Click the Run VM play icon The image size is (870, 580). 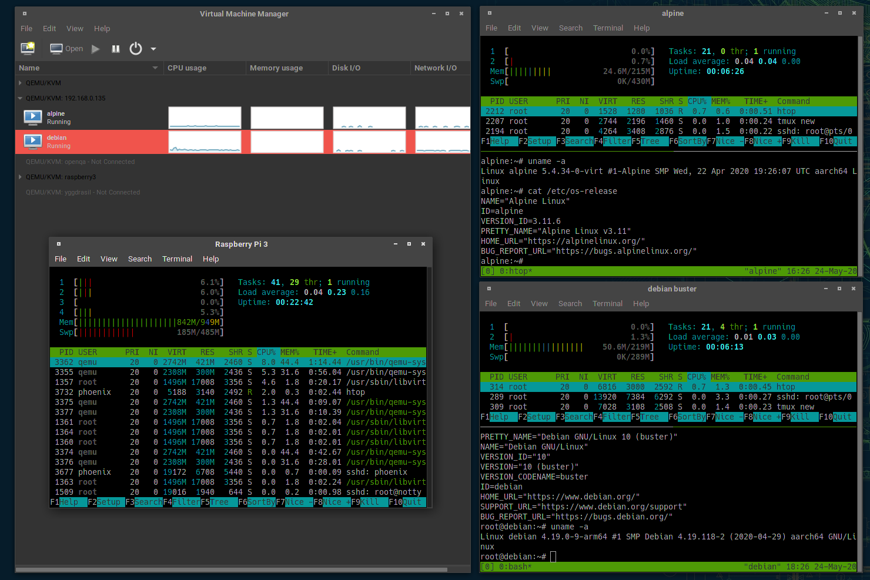coord(96,49)
